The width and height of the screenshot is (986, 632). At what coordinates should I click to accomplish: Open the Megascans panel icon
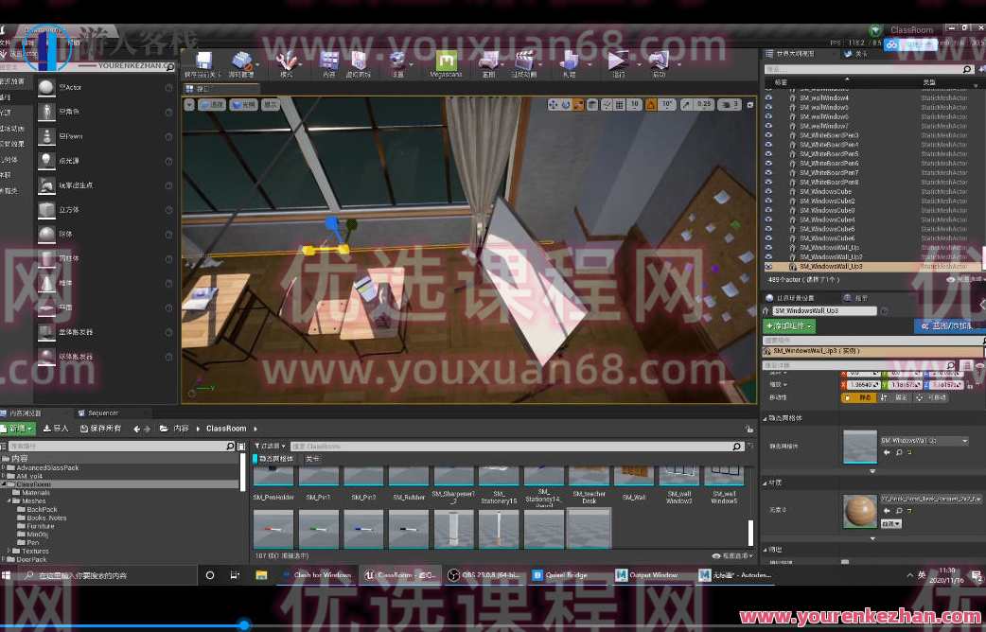coord(446,63)
